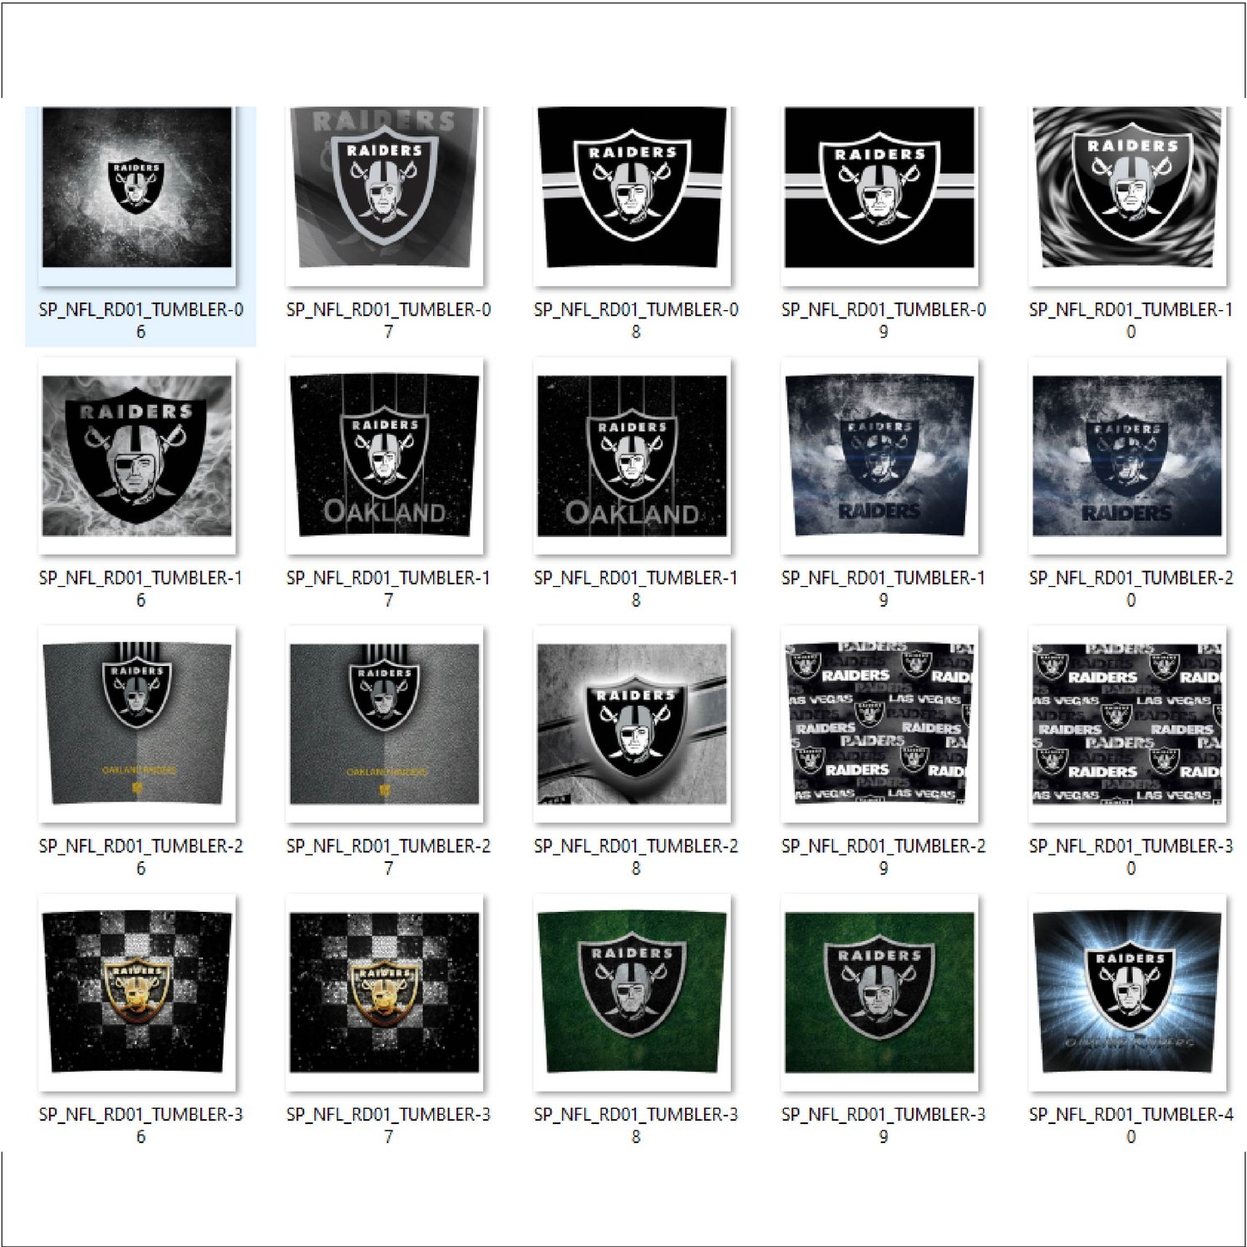
Task: Select the SP_NFL_RD01_TUMBLER-19 thumbnail image
Action: [880, 456]
